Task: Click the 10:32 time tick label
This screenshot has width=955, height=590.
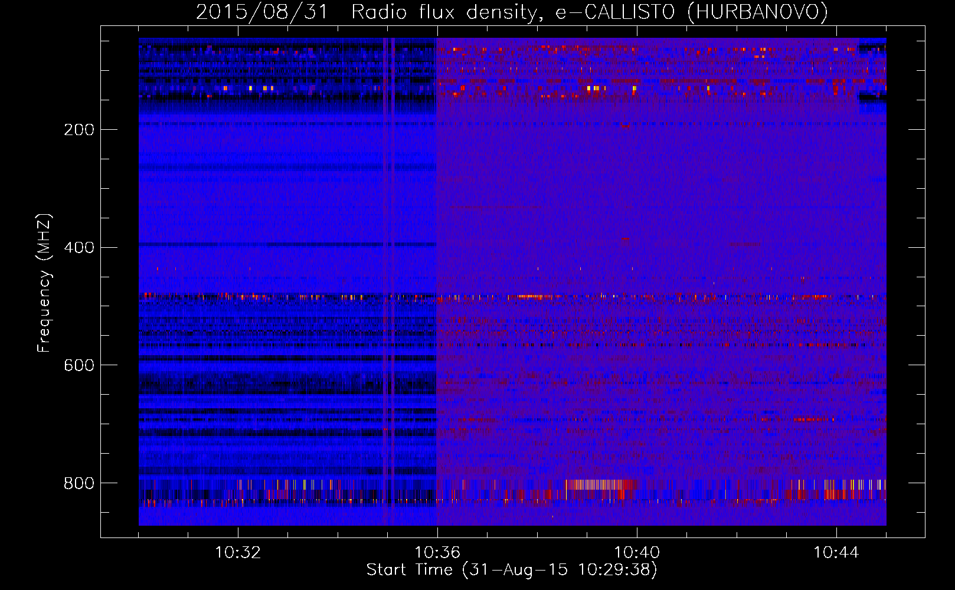Action: coord(238,553)
